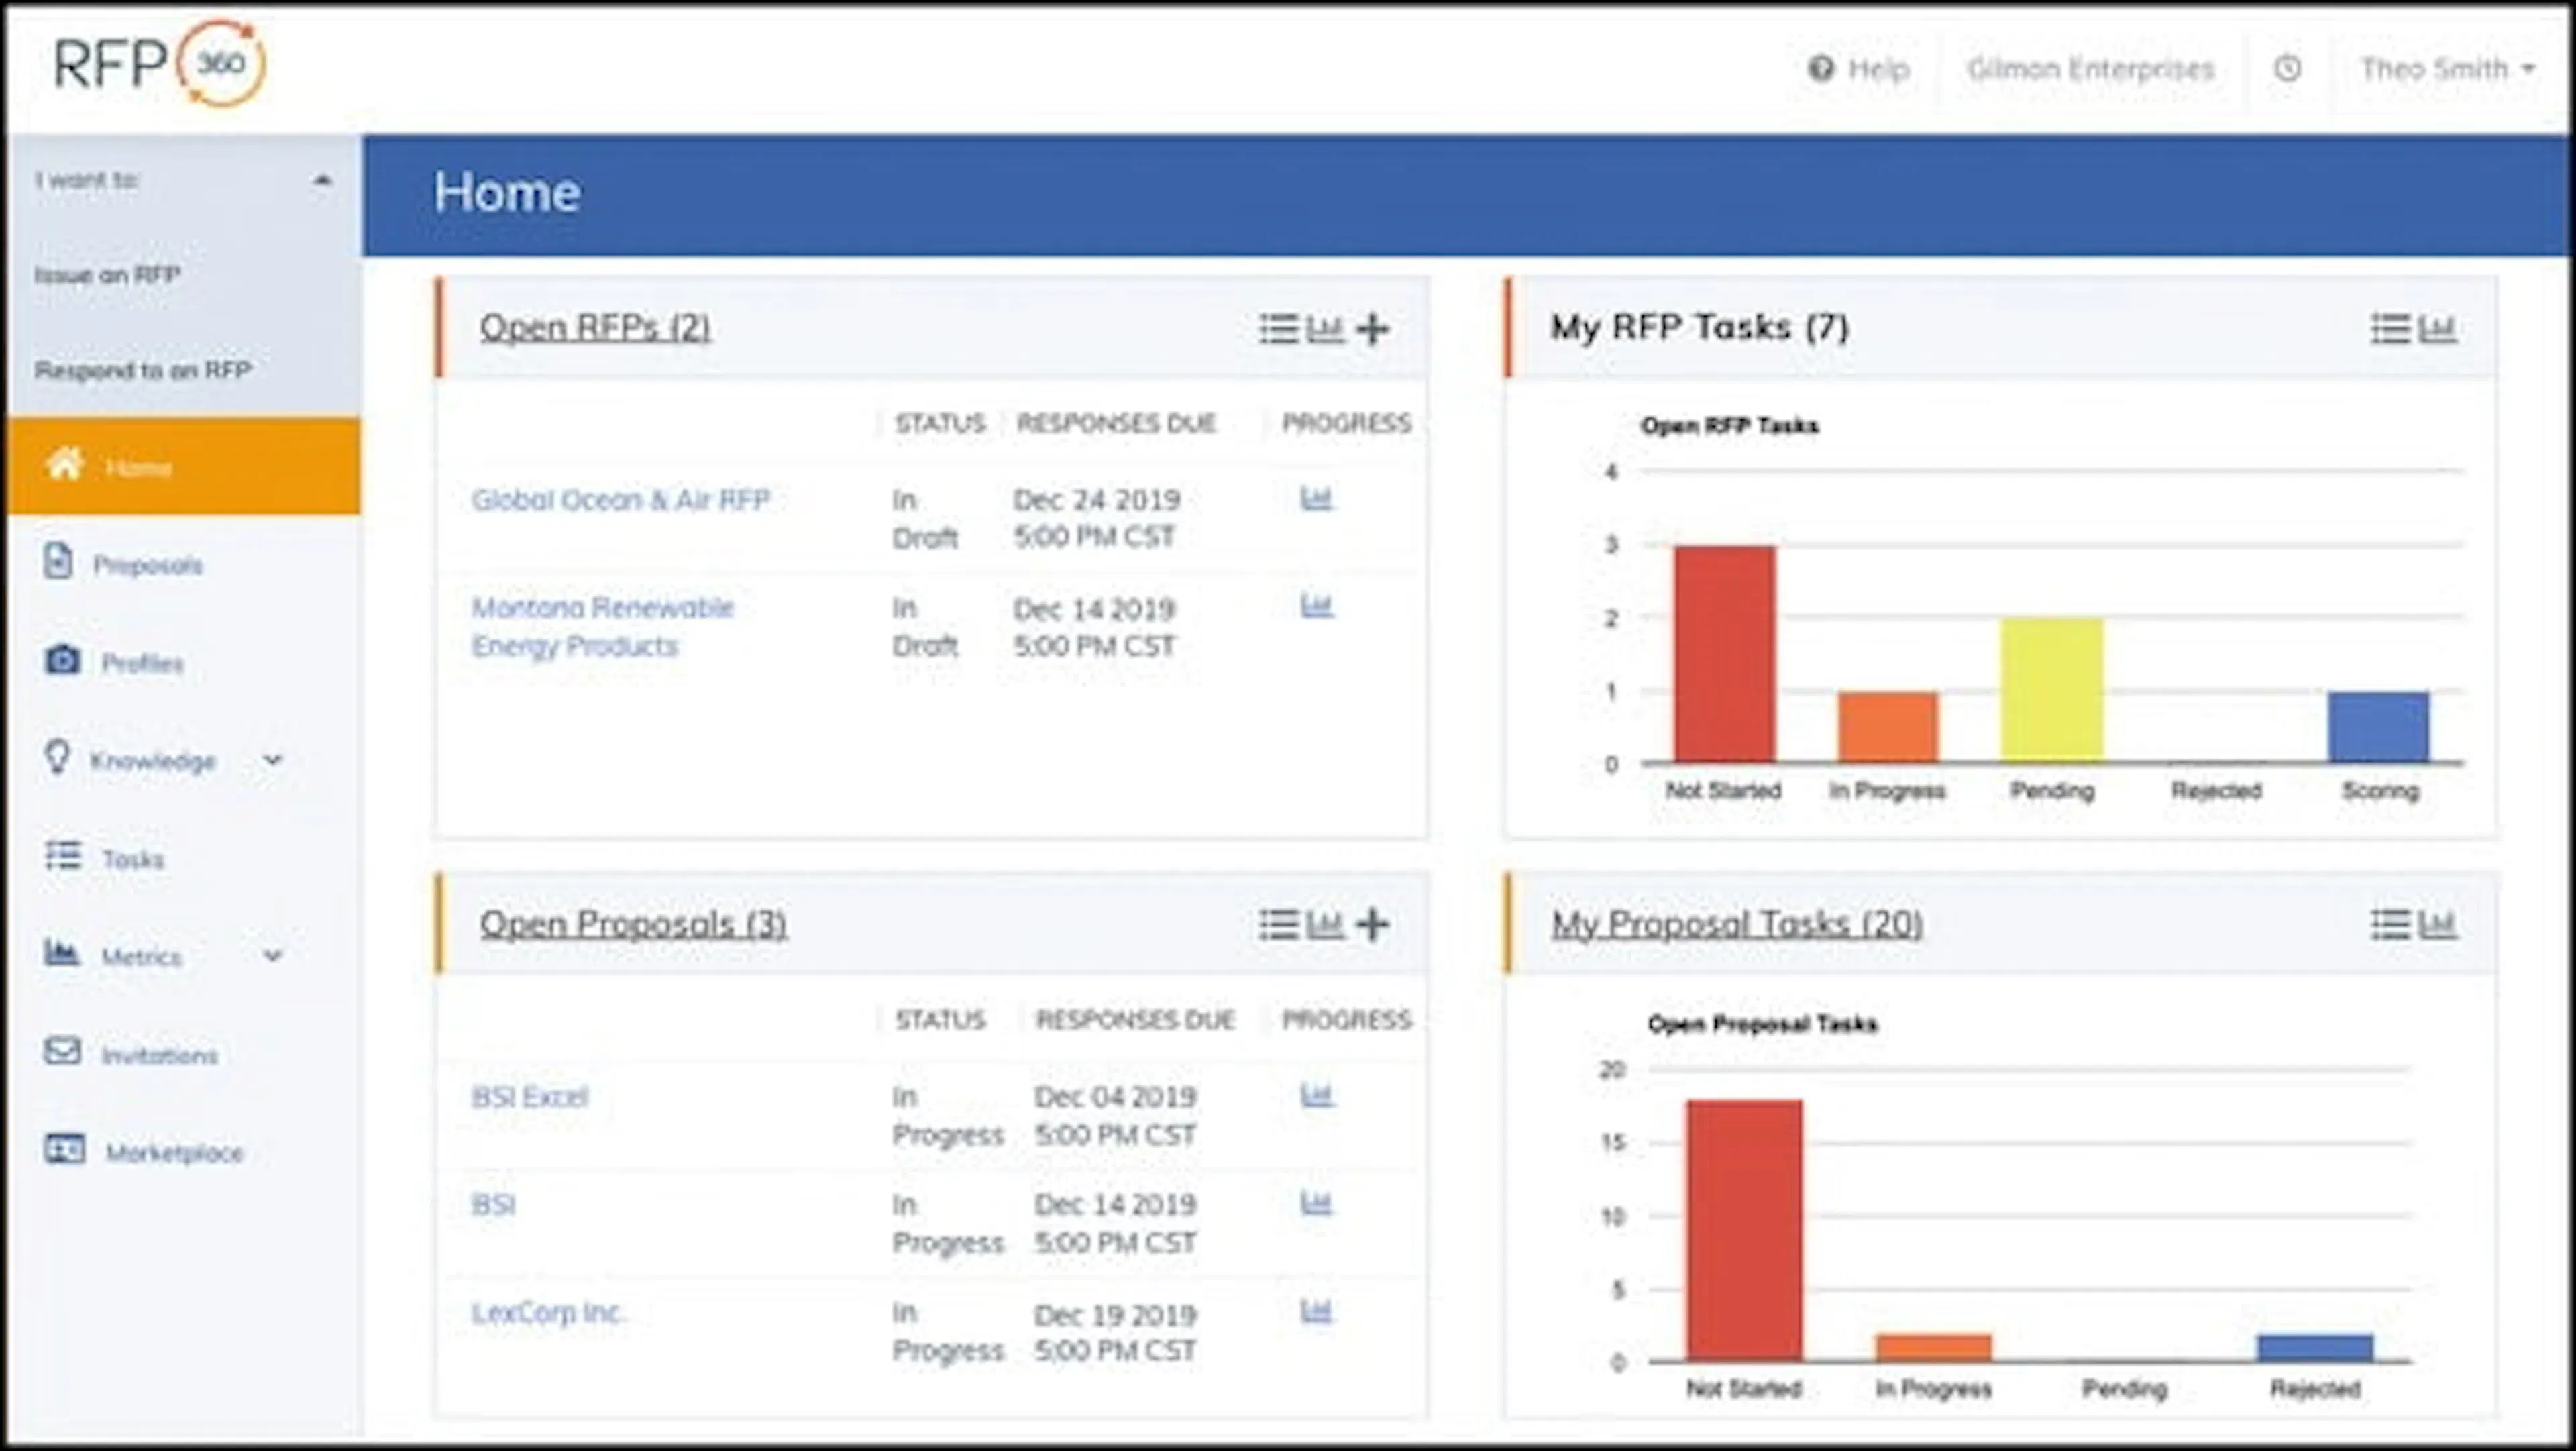This screenshot has width=2576, height=1451.
Task: Go to Proposals in the sidebar
Action: [147, 565]
